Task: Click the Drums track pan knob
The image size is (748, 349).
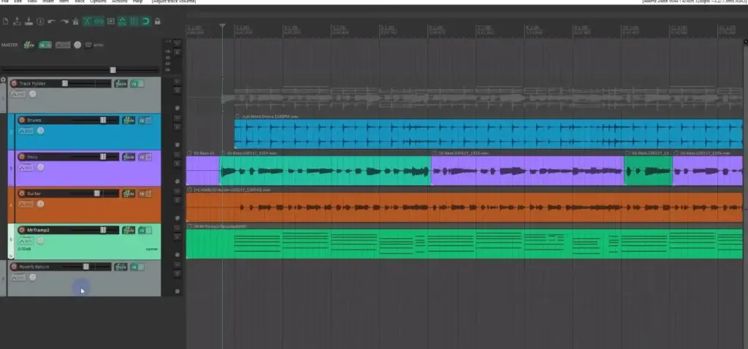Action: (x=41, y=131)
